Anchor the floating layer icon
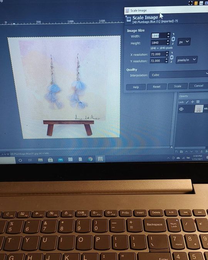 (x=201, y=151)
